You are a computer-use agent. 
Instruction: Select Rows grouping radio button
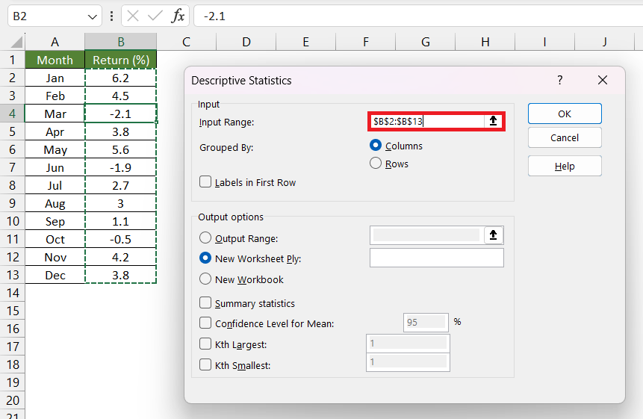[376, 163]
